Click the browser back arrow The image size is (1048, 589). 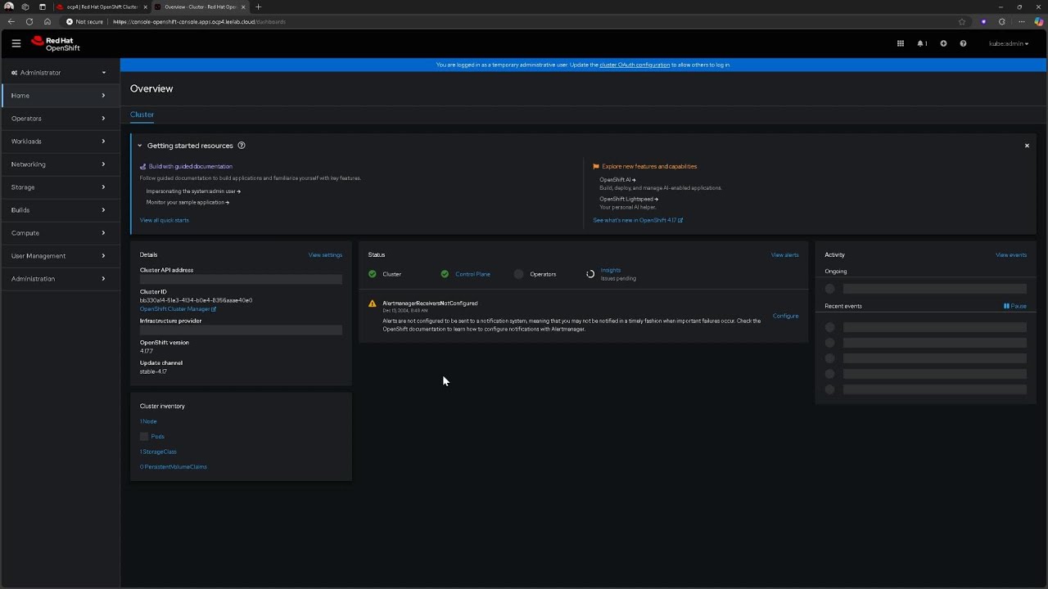[x=11, y=21]
